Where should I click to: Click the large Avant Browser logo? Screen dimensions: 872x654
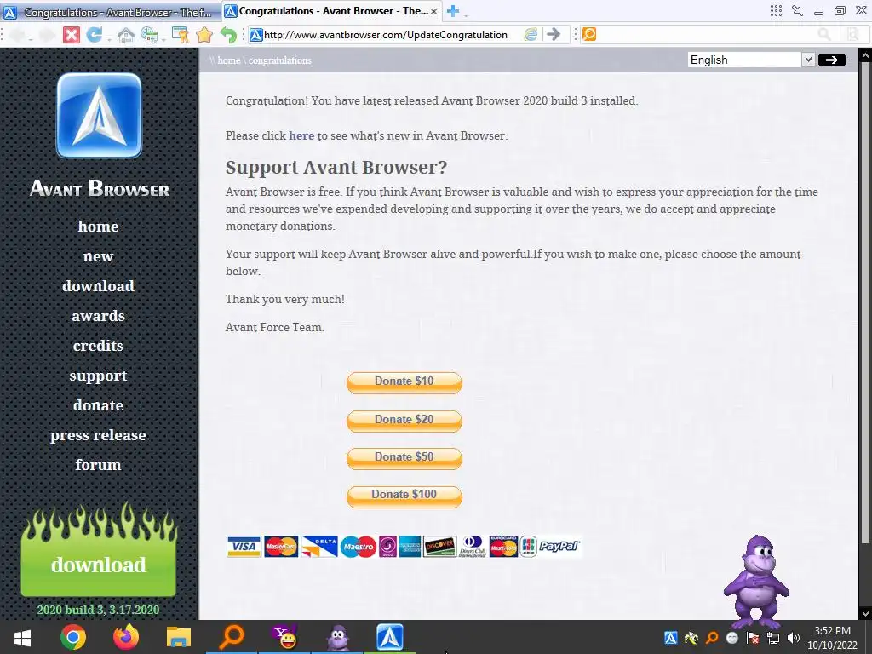pos(99,116)
